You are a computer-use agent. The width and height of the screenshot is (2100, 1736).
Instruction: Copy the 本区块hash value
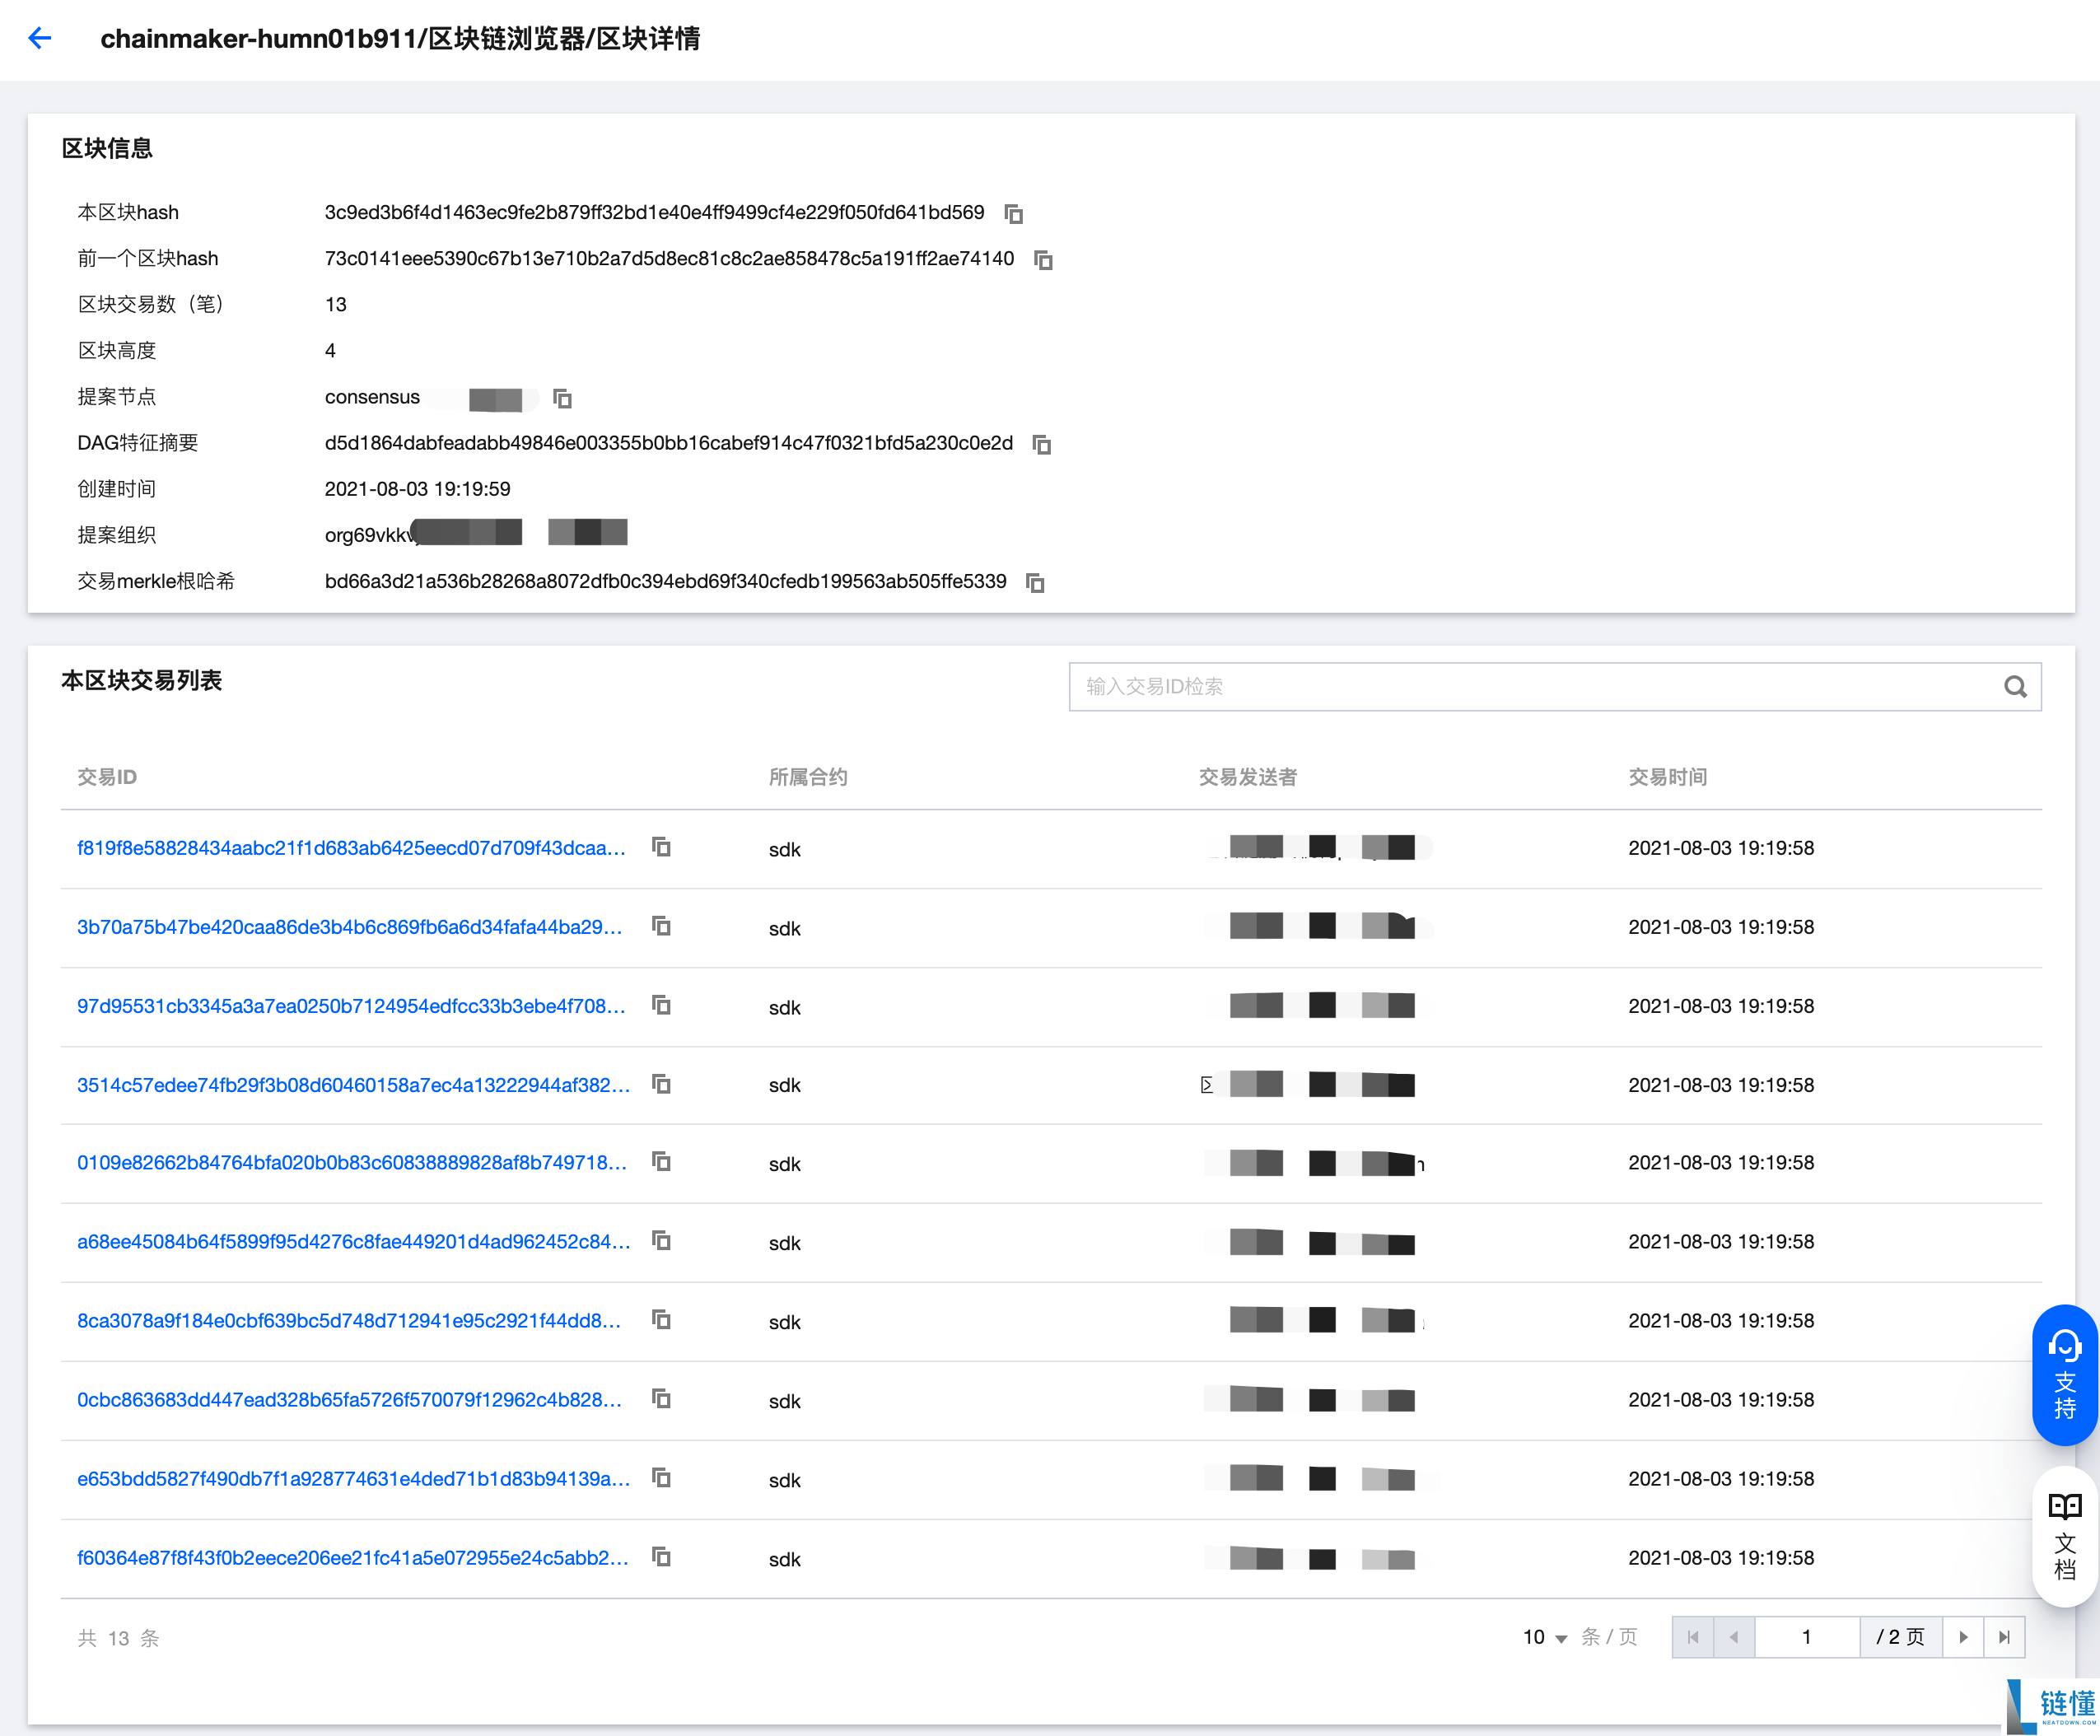(x=1013, y=213)
